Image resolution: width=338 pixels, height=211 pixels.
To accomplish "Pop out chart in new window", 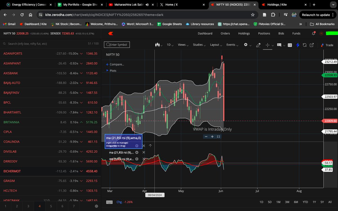I will pyautogui.click(x=312, y=45).
